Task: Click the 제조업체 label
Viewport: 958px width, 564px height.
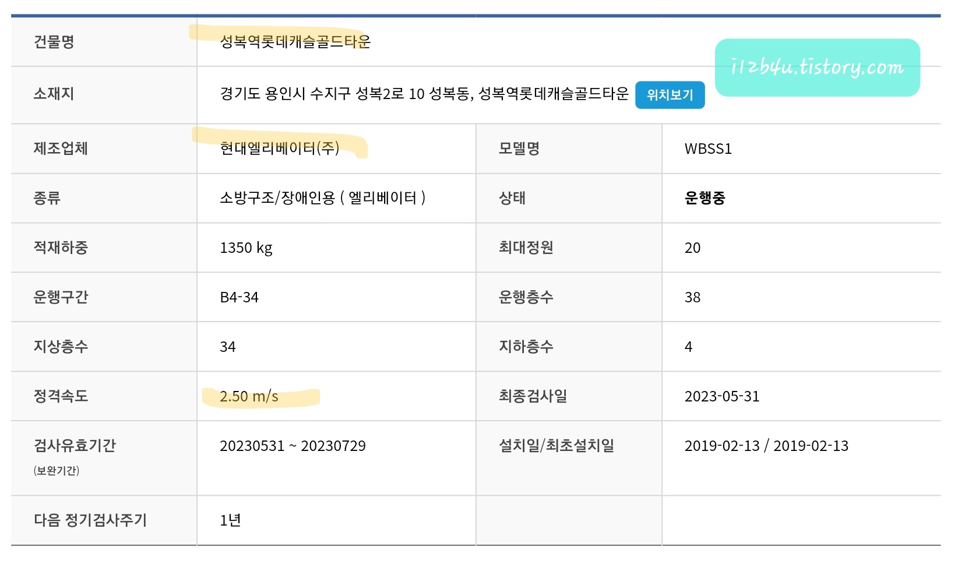Action: tap(61, 149)
